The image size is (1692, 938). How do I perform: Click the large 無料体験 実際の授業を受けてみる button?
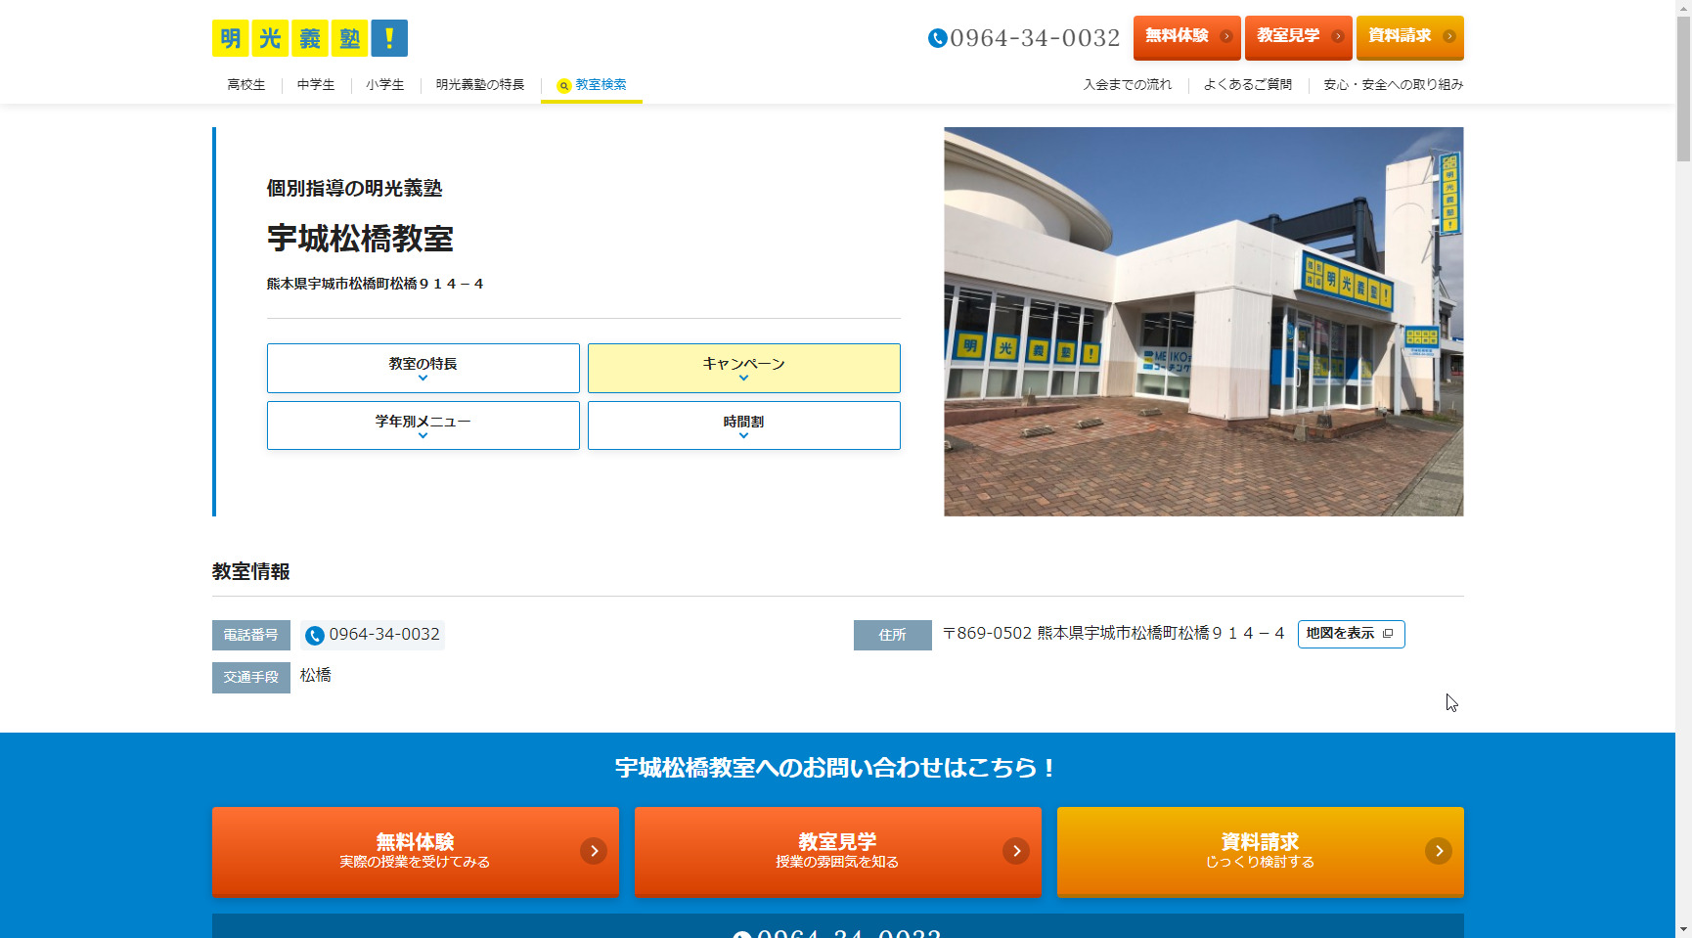click(x=416, y=851)
